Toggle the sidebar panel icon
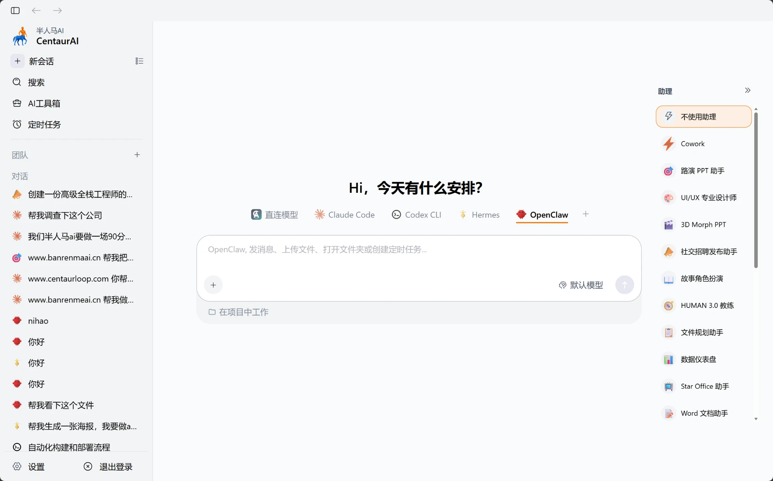The image size is (773, 481). pyautogui.click(x=15, y=10)
